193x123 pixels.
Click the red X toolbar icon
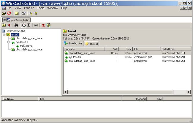(x=43, y=25)
